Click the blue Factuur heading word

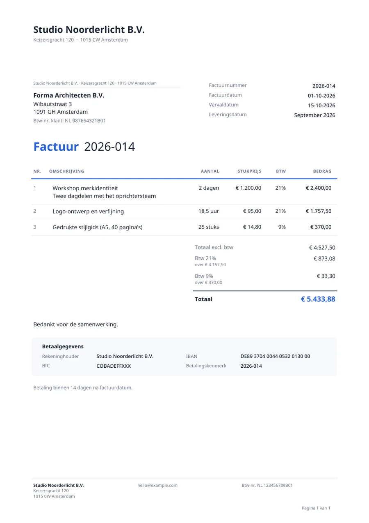point(56,147)
